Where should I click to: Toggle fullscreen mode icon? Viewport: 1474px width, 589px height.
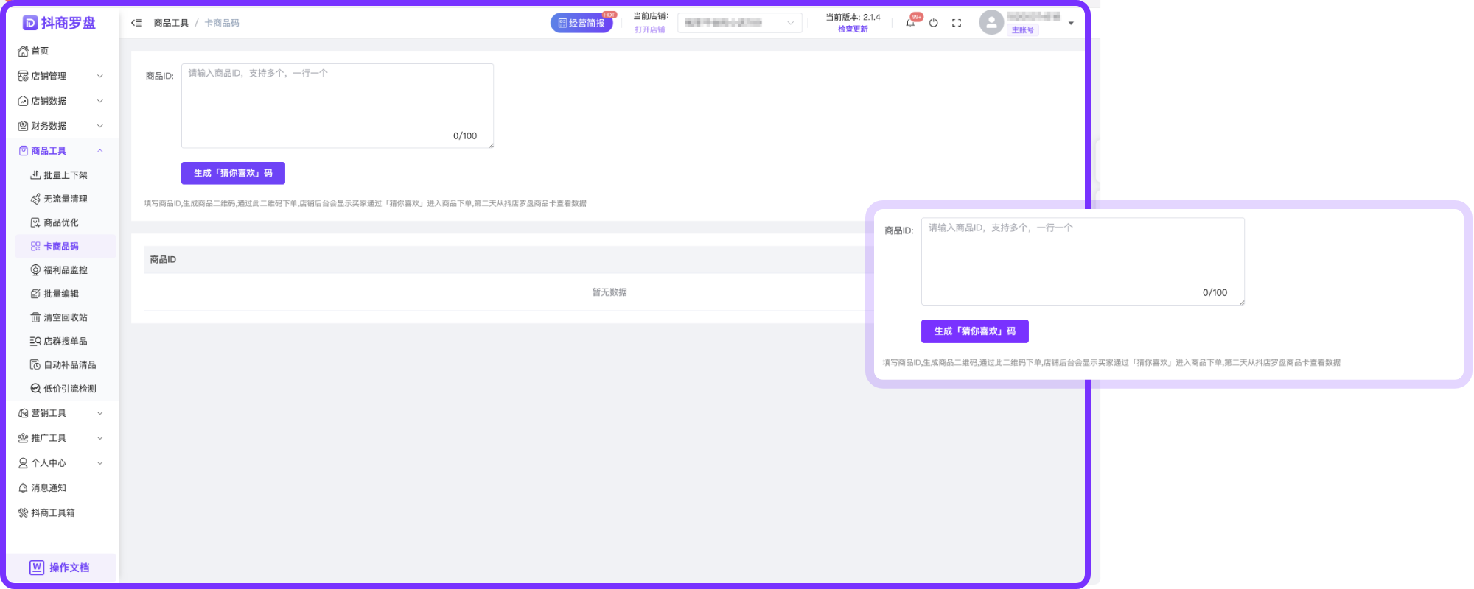coord(957,23)
